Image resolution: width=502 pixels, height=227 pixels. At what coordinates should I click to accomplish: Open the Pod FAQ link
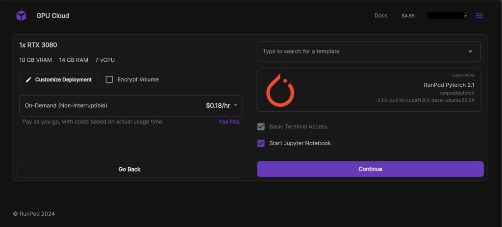[x=229, y=122]
